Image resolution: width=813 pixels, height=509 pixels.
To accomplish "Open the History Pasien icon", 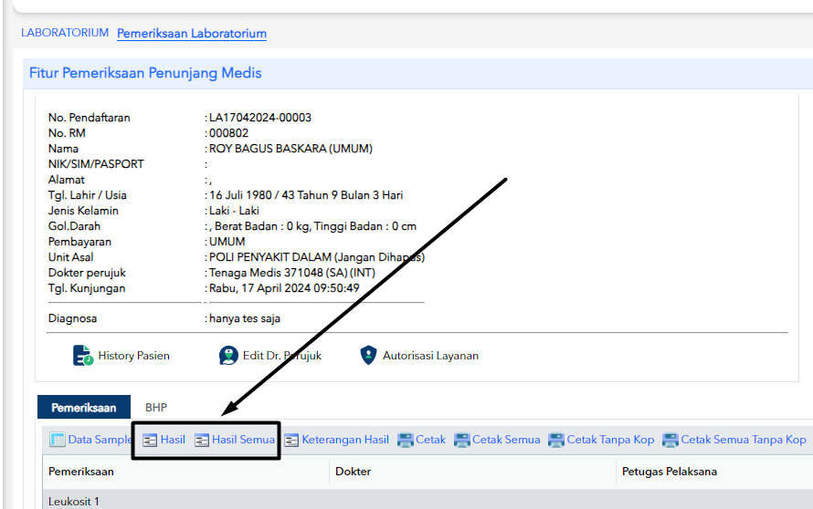I will click(83, 356).
